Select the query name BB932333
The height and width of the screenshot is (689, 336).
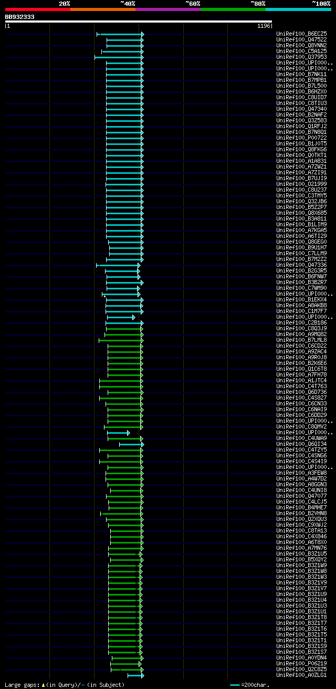coord(20,17)
